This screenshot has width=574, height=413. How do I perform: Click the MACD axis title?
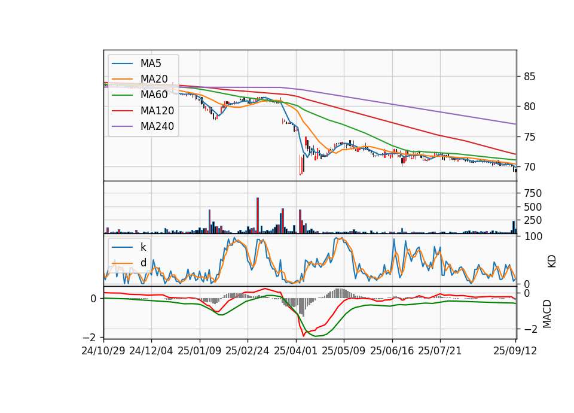[x=547, y=314]
